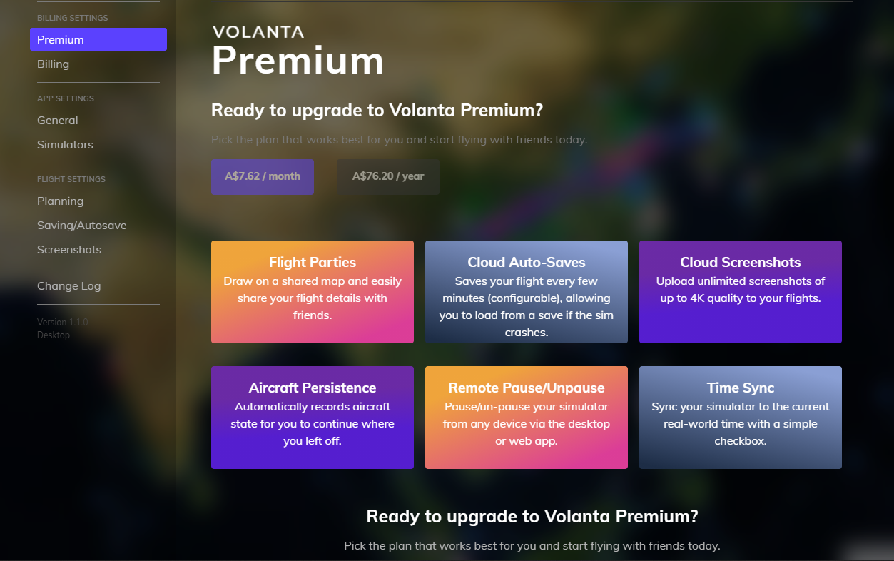The width and height of the screenshot is (894, 561).
Task: Click the bottom 'Ready to upgrade' heading
Action: pyautogui.click(x=532, y=516)
